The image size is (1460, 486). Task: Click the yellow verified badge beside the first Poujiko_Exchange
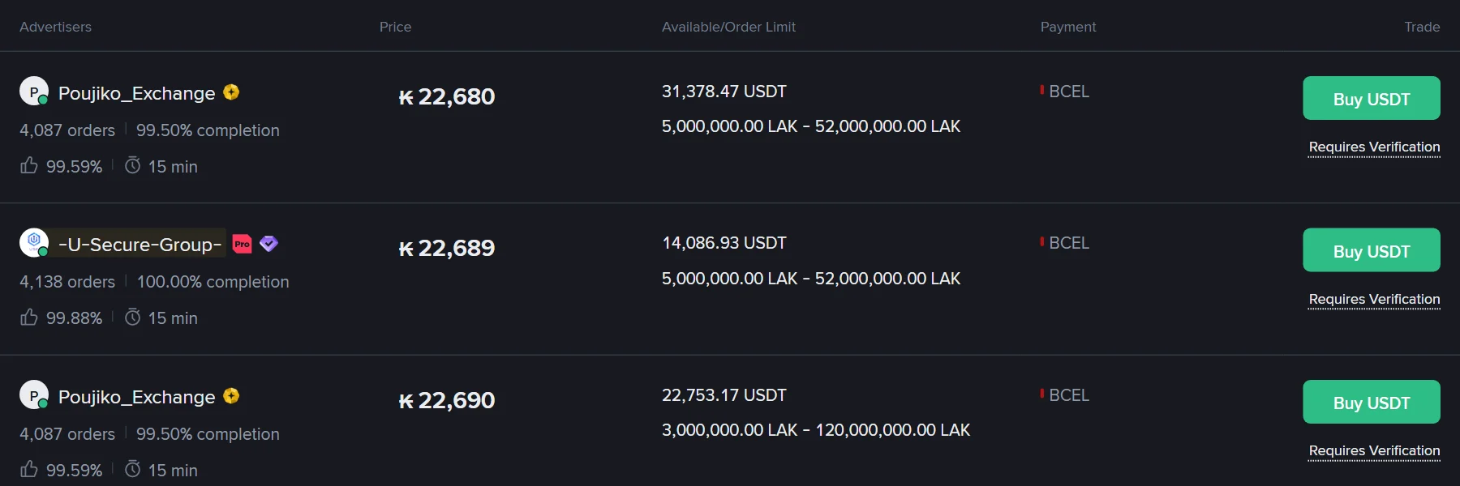(231, 92)
